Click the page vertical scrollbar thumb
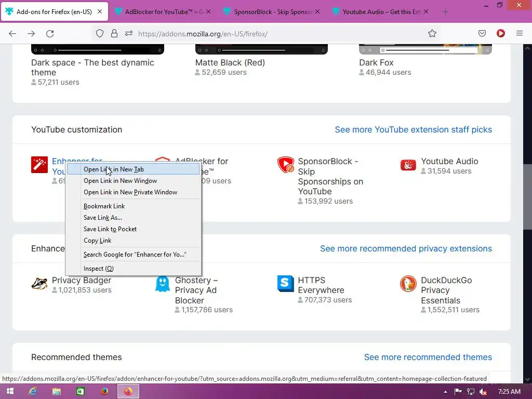 pyautogui.click(x=528, y=197)
